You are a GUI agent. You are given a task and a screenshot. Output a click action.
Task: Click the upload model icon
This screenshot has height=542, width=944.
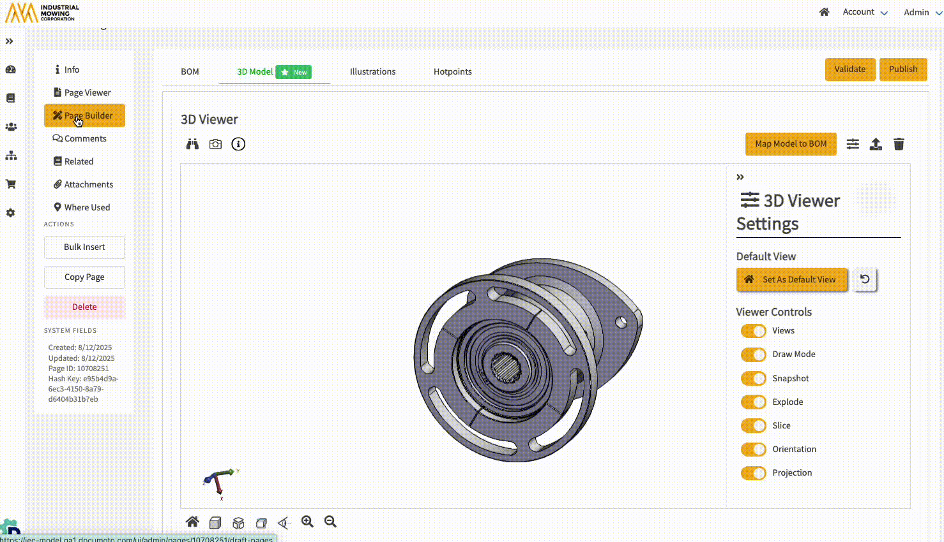point(876,144)
